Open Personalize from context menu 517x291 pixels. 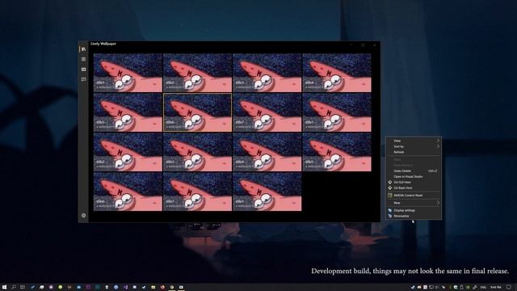click(414, 216)
